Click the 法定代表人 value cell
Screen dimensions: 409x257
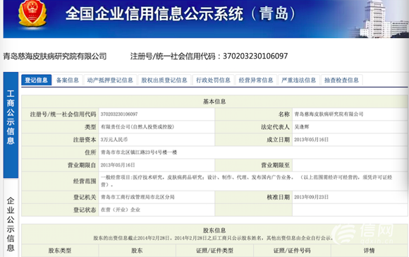(x=350, y=127)
